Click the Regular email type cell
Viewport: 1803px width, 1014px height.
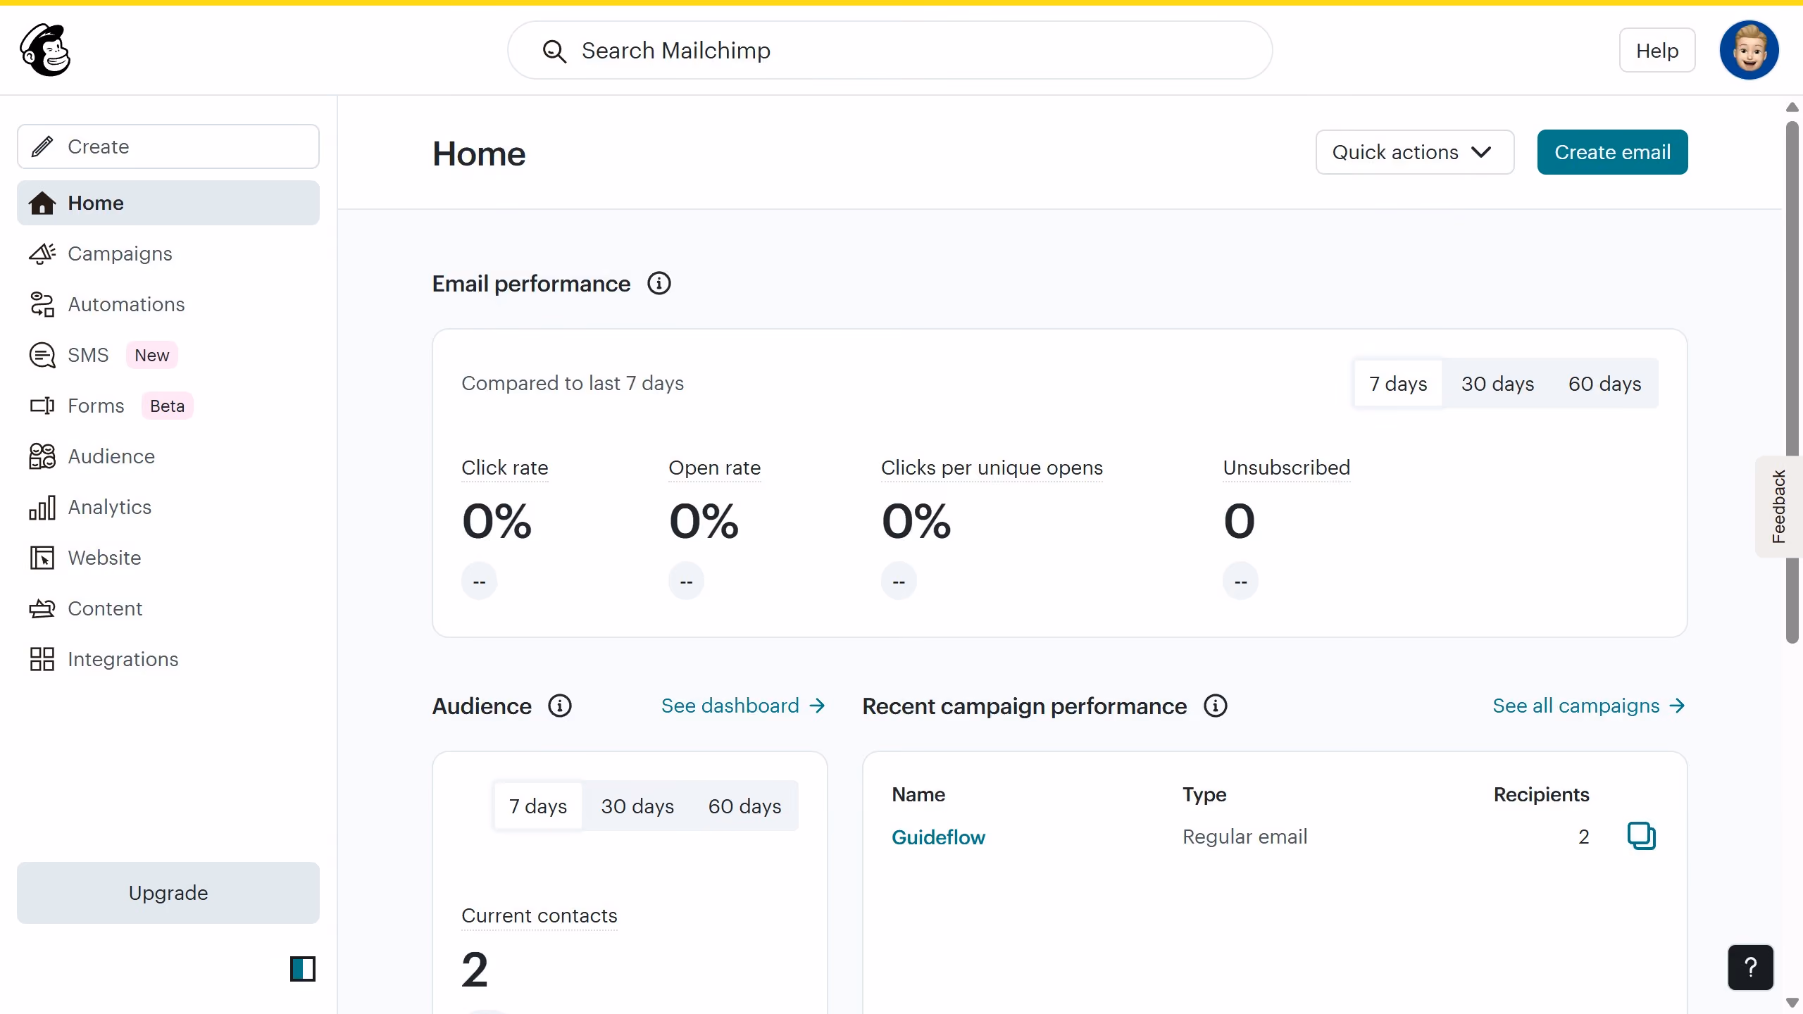click(x=1244, y=837)
